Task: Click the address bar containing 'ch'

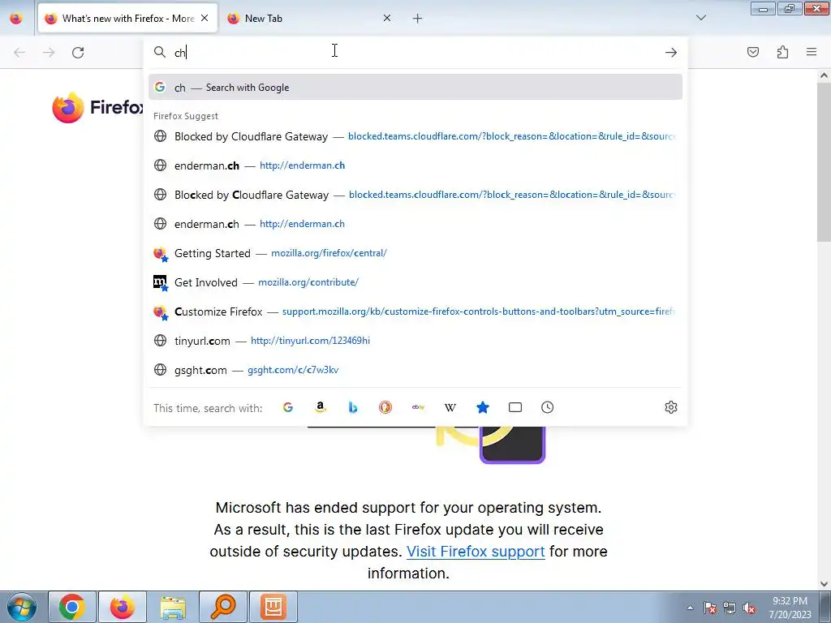Action: point(415,53)
